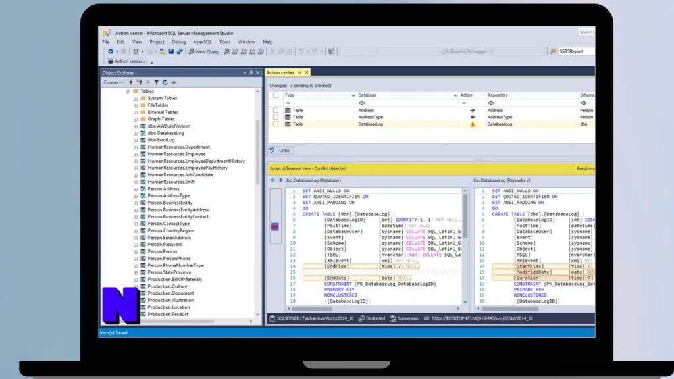Open the File menu
The width and height of the screenshot is (674, 379).
(106, 42)
